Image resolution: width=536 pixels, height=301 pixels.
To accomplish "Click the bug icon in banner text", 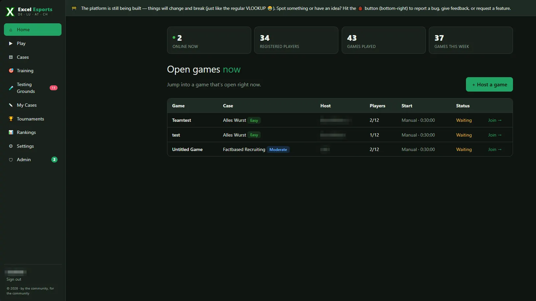I will pos(360,9).
